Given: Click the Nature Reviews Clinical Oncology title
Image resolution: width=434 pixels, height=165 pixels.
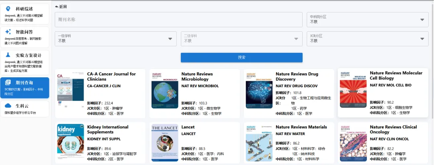Looking at the screenshot, I should [x=393, y=129].
